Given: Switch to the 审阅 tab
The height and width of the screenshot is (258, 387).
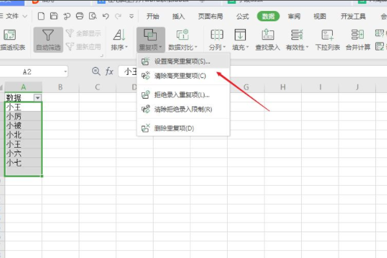Looking at the screenshot, I should tap(294, 17).
